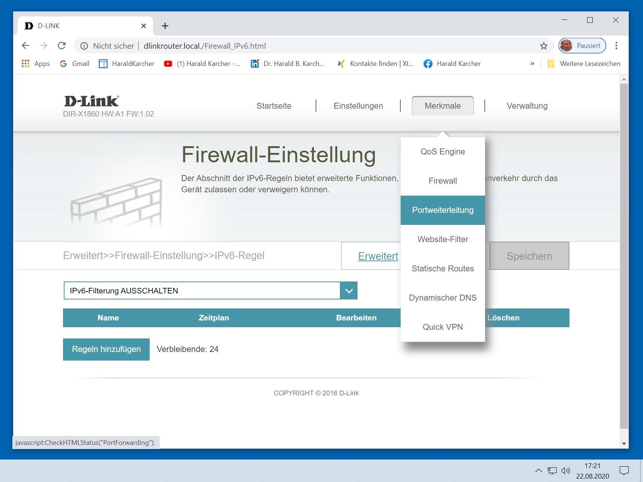
Task: Click the Pausiert profile button
Action: point(582,46)
